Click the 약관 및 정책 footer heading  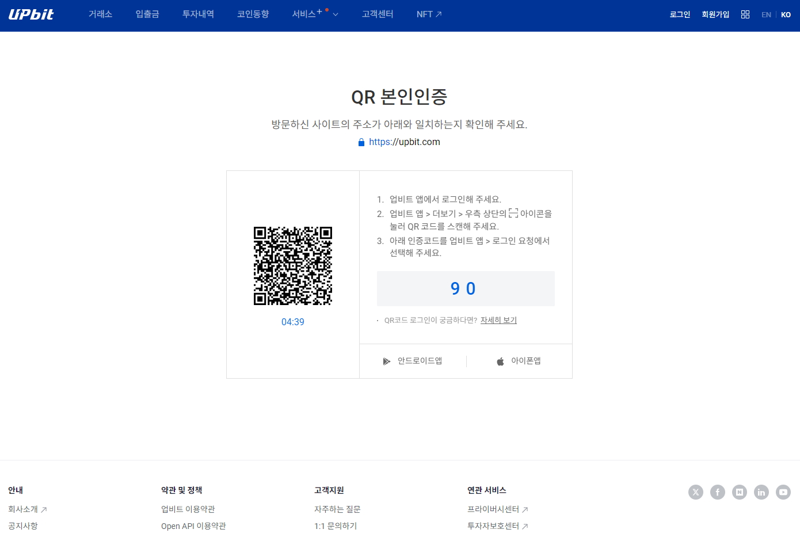[x=182, y=490]
